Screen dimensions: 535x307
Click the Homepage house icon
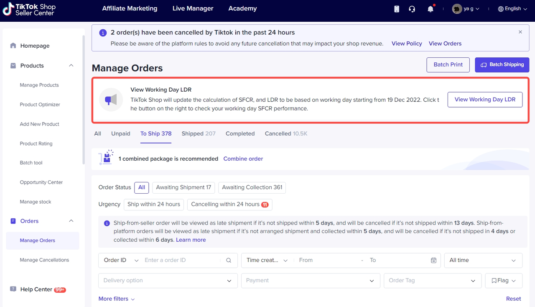coord(13,46)
